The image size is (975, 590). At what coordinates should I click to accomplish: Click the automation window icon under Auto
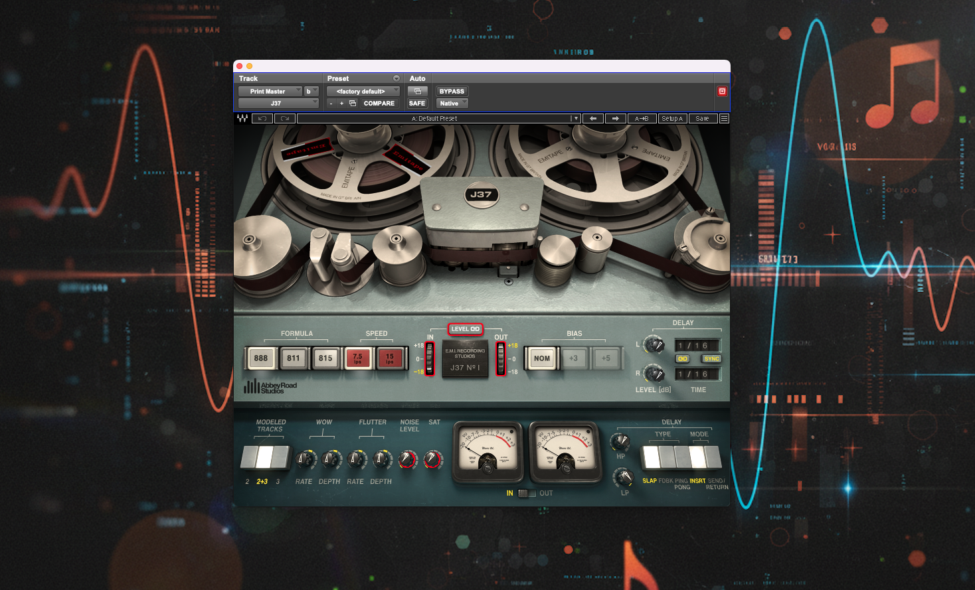(417, 91)
